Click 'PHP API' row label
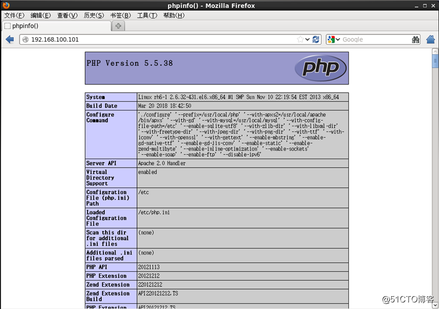Viewport: 439px width, 309px height. [97, 267]
